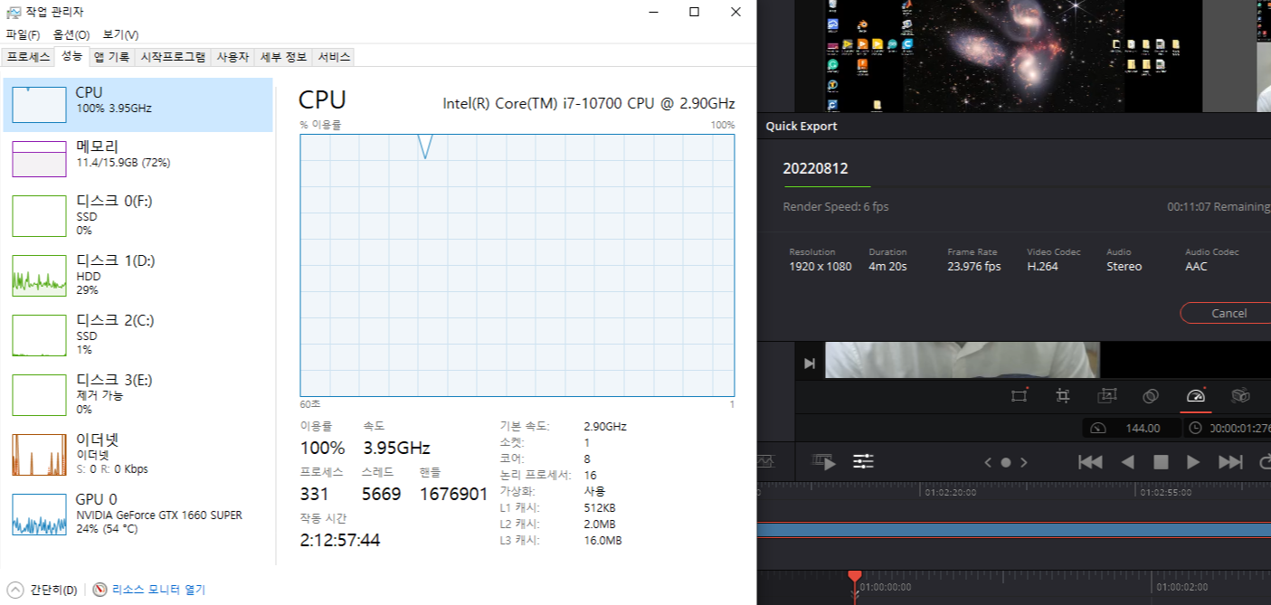1271x605 pixels.
Task: Cancel the Quick Export render
Action: click(x=1228, y=313)
